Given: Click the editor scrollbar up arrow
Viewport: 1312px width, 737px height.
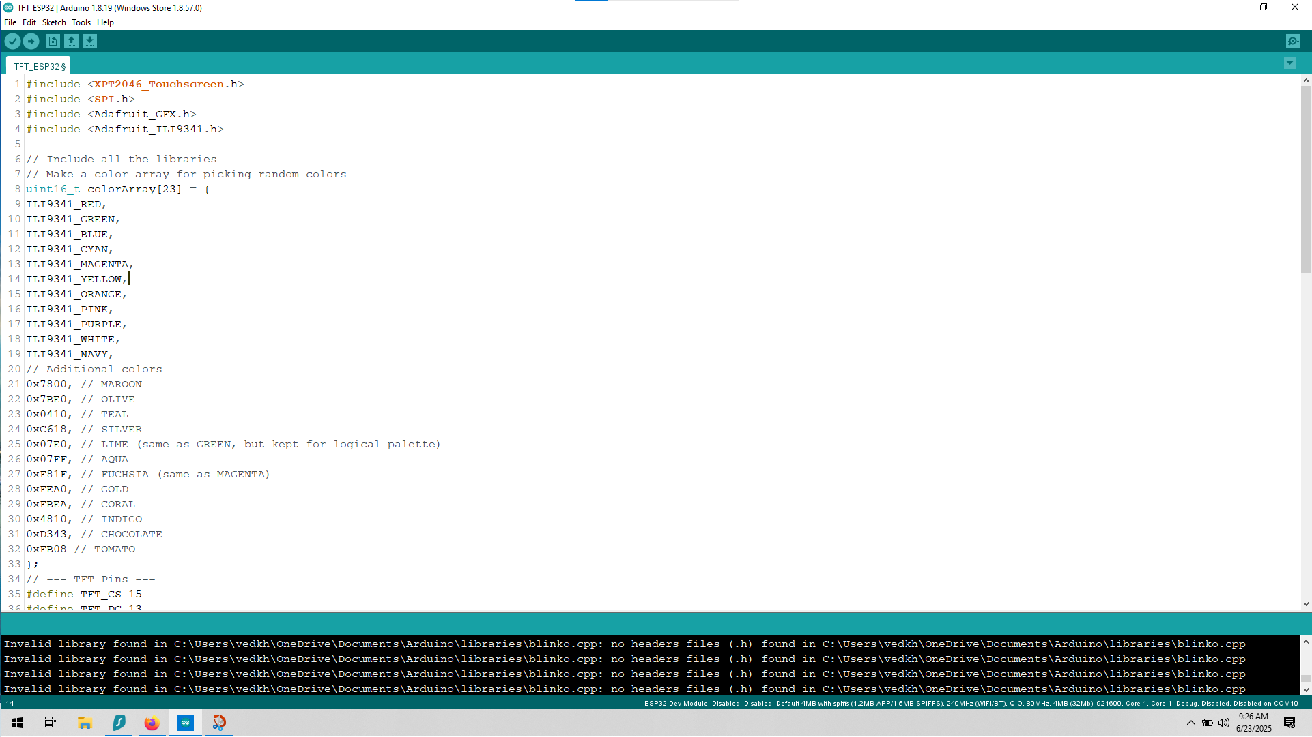Looking at the screenshot, I should tap(1306, 80).
